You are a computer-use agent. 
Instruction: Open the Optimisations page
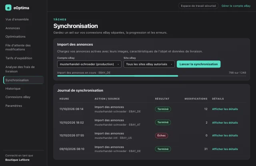15,36
